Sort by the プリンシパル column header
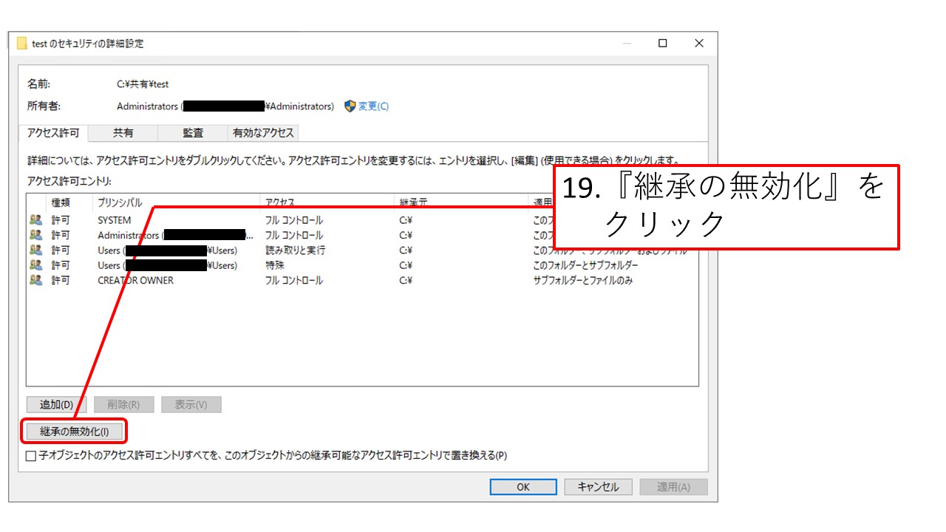946x532 pixels. click(x=120, y=202)
